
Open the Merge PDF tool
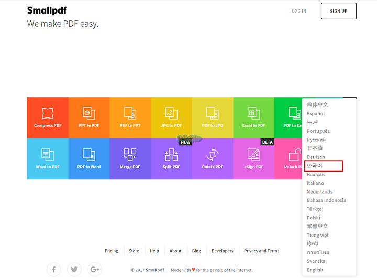point(130,159)
